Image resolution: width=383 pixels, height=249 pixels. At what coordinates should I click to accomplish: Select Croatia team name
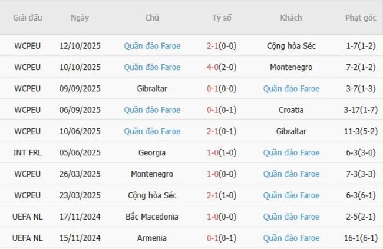coord(291,109)
